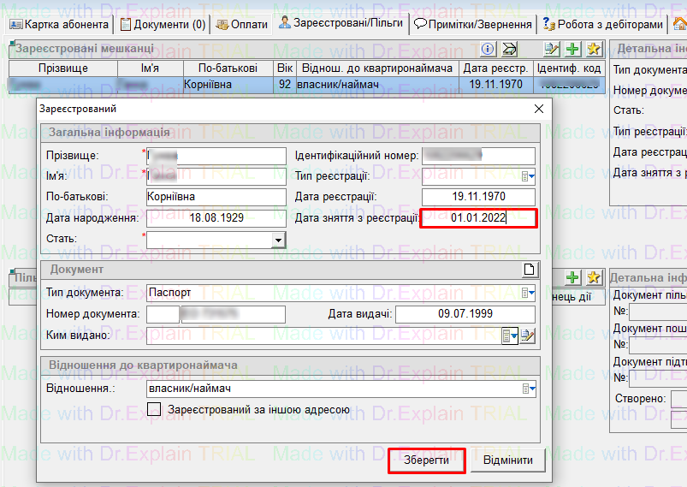Enable 'Зареєстрований за іншою адресою' checkbox
Screen dimensions: 687x487
(155, 410)
